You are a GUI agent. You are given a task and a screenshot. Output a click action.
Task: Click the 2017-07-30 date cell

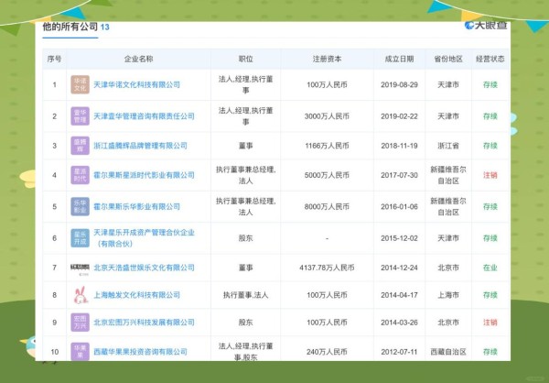(x=399, y=175)
